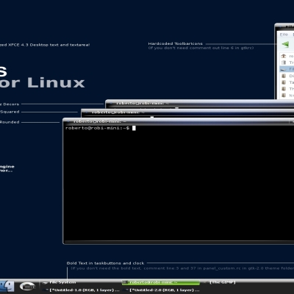294x294 pixels.
Task: Select highlighted File System drive in sidebar
Action: (x=287, y=69)
